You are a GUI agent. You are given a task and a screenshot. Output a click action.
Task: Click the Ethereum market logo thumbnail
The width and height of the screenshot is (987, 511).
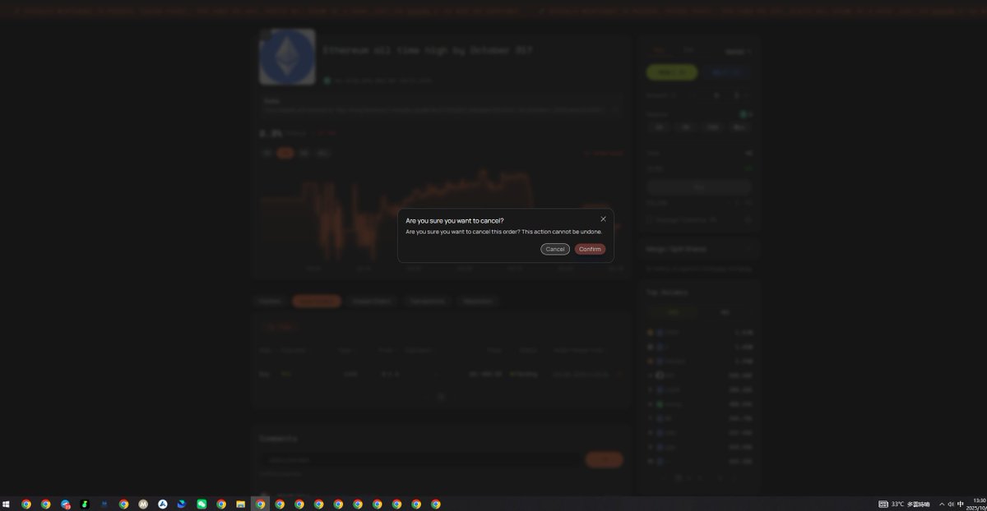(287, 57)
